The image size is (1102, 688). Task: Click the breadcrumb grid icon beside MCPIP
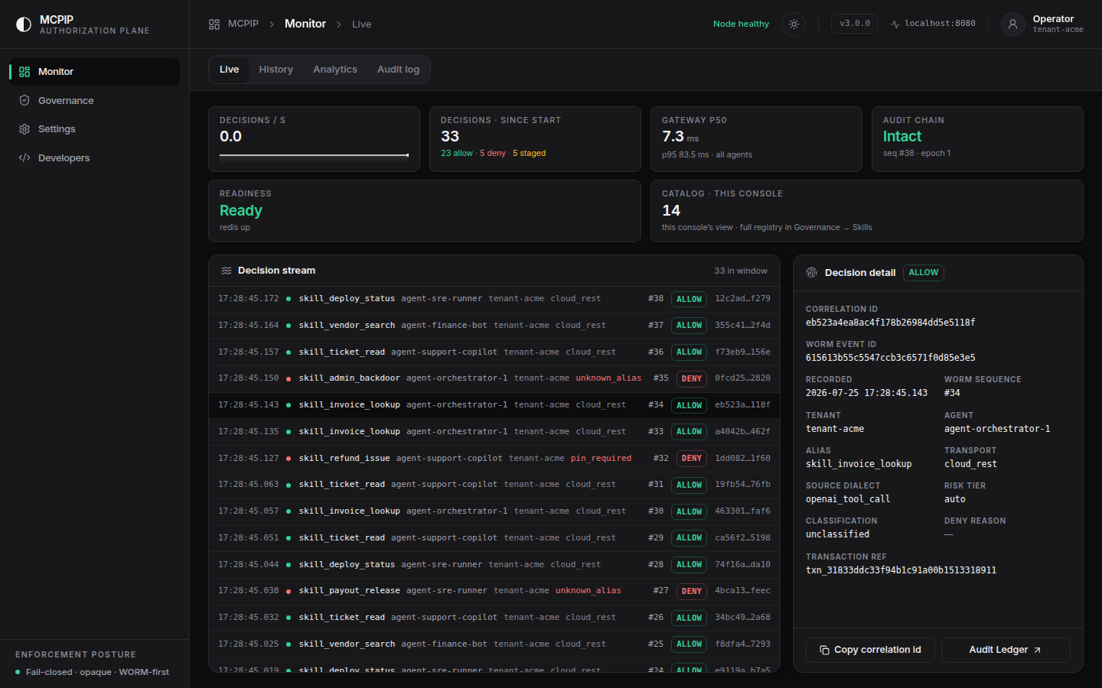214,24
